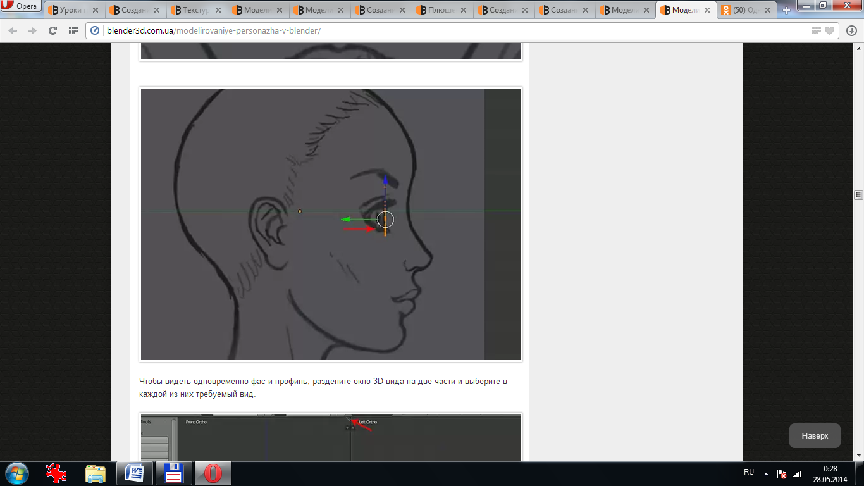The height and width of the screenshot is (486, 864).
Task: Add page to bookmarks with heart icon
Action: click(829, 30)
